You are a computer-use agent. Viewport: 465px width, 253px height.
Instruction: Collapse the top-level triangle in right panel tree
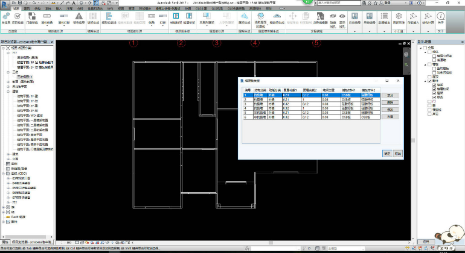pyautogui.click(x=420, y=48)
